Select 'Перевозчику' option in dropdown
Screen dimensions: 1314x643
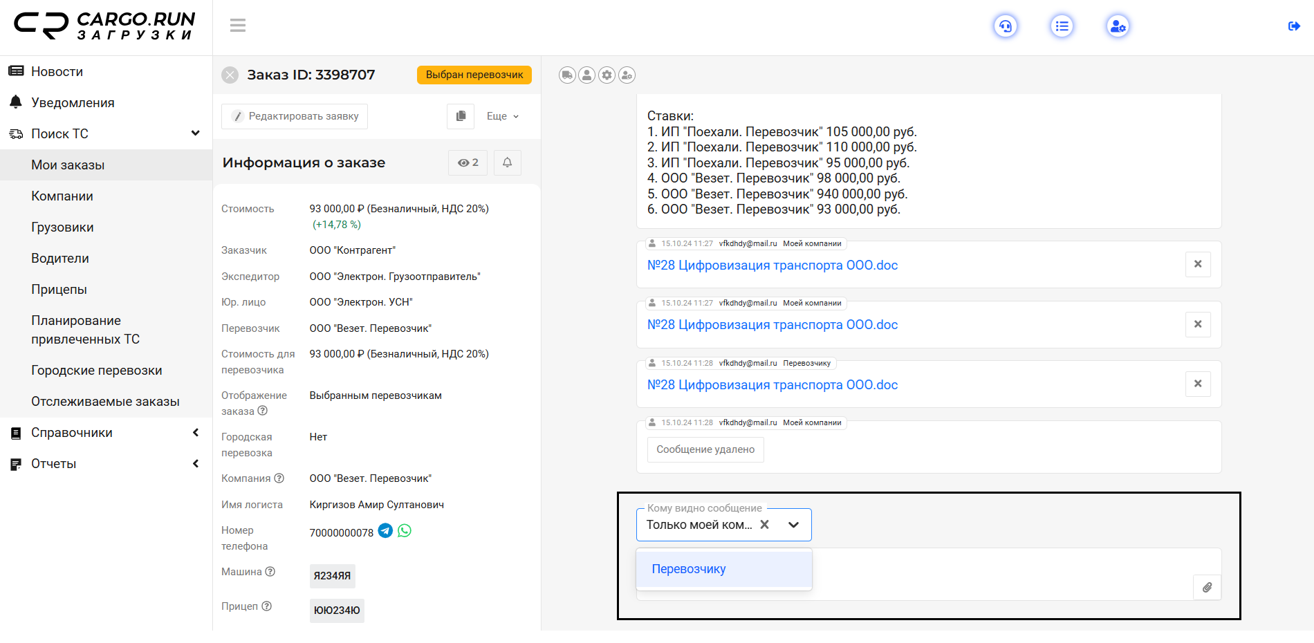(x=689, y=569)
